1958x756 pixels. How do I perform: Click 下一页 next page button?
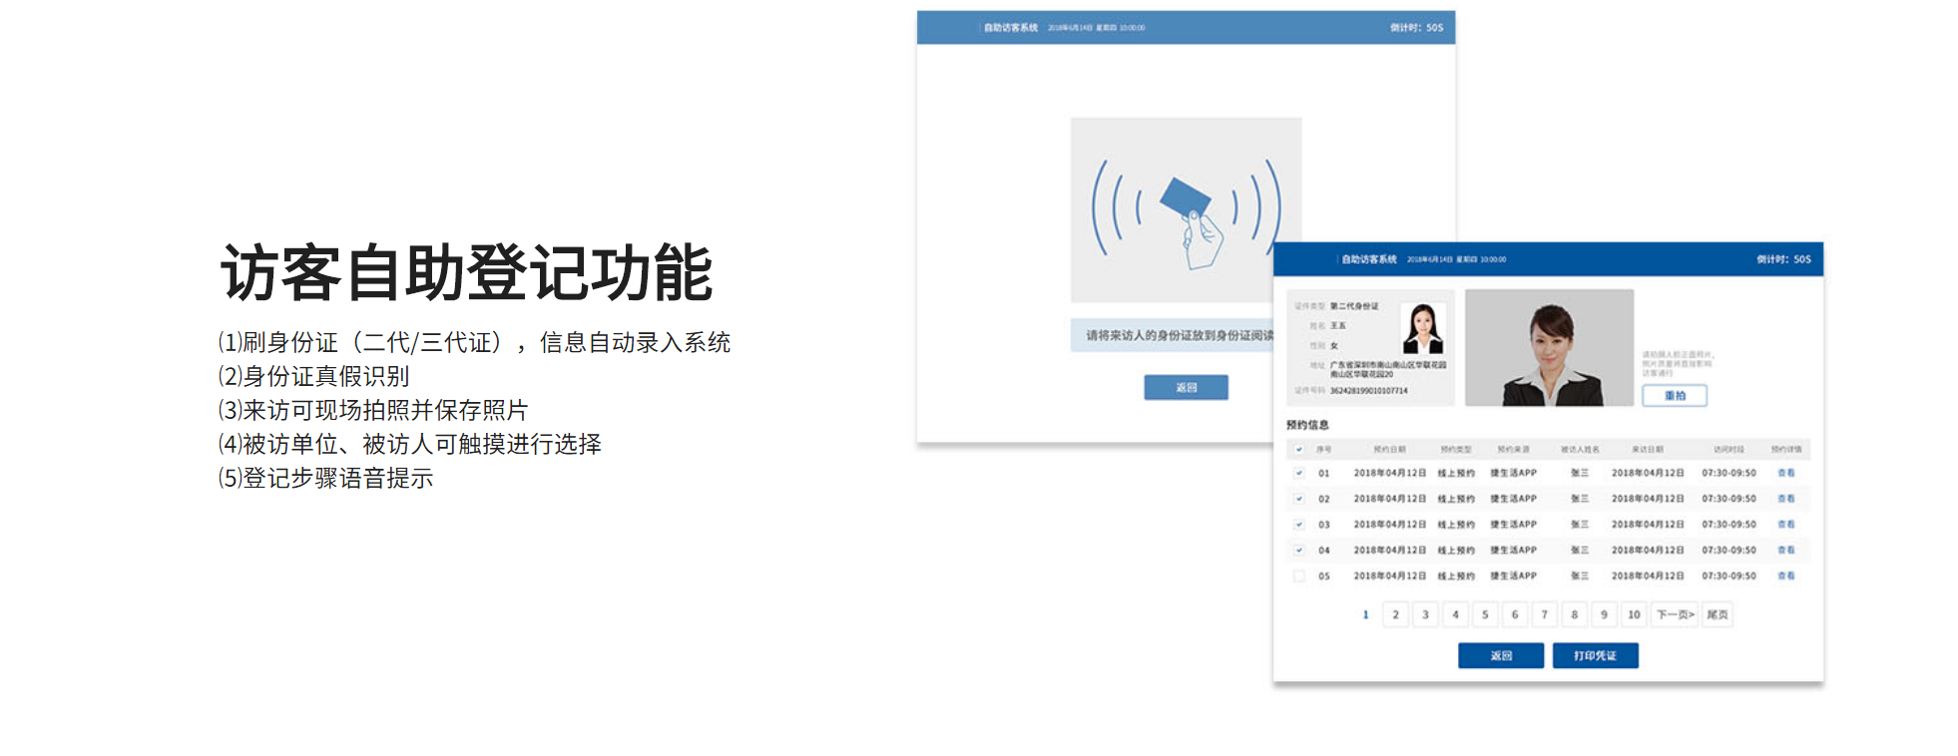coord(1676,615)
